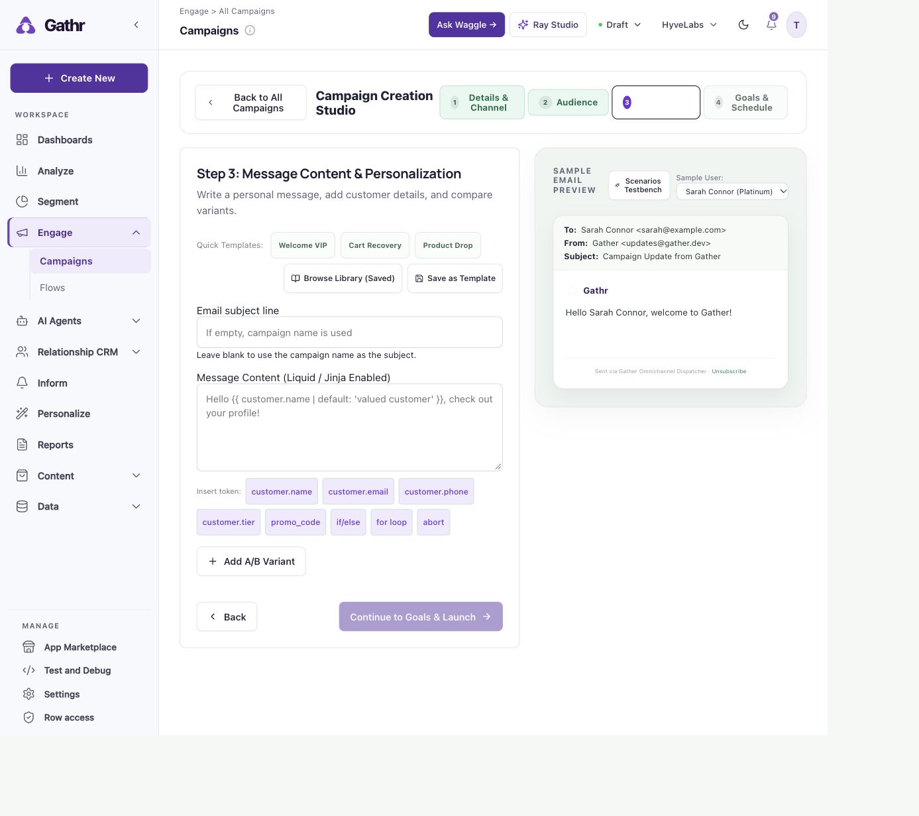Image resolution: width=919 pixels, height=816 pixels.
Task: Click the Create New button
Action: point(79,78)
